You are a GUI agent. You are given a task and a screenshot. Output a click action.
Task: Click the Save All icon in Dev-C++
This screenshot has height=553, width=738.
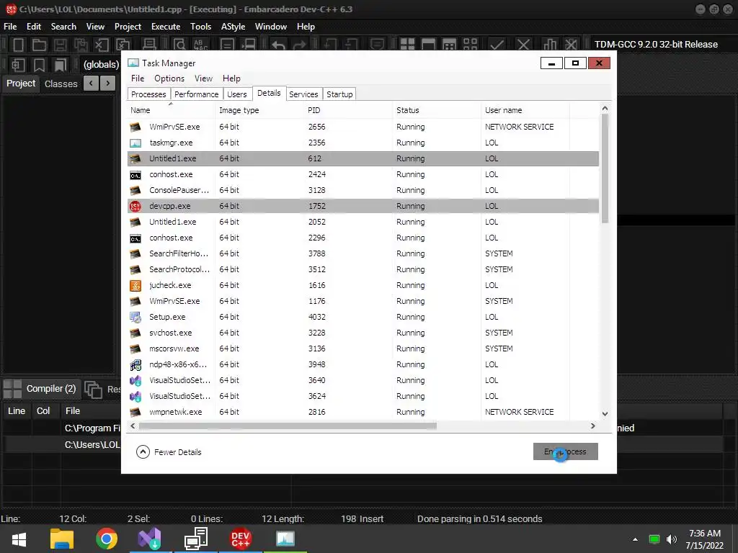point(81,45)
